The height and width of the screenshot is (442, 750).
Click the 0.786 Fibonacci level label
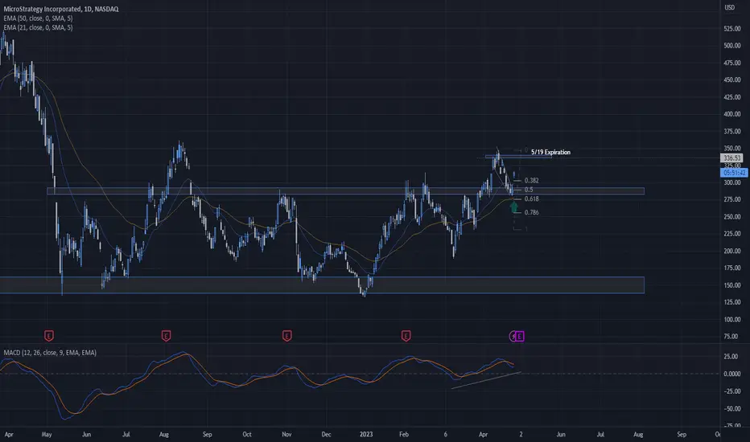click(531, 212)
